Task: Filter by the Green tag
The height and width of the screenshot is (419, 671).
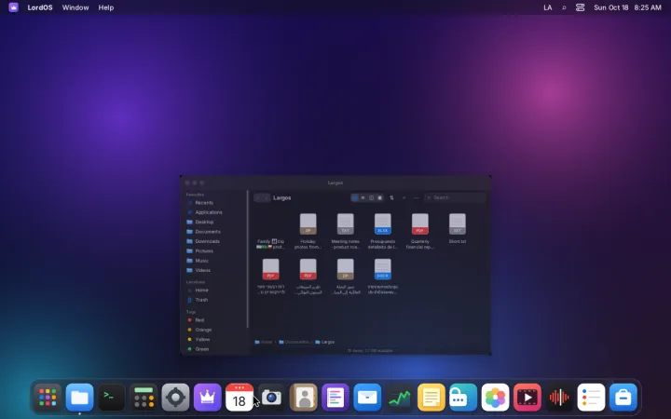Action: (215, 349)
